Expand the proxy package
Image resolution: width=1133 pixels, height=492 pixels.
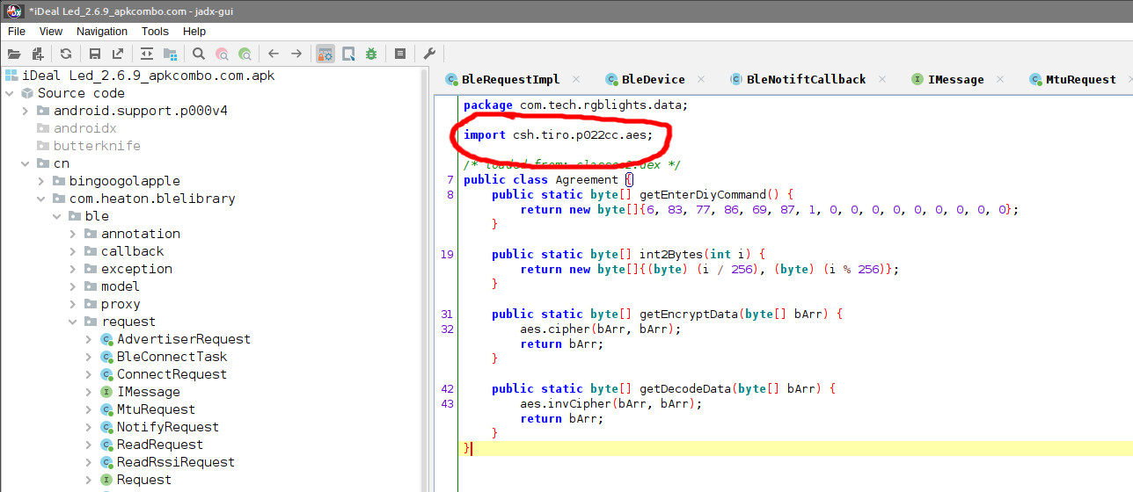tap(73, 304)
